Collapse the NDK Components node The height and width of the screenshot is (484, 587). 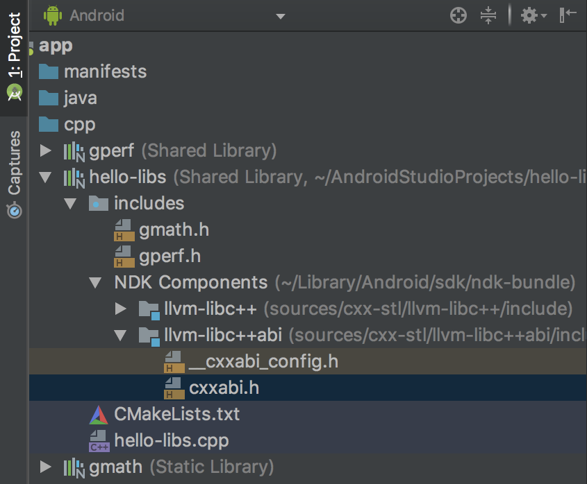click(x=95, y=283)
